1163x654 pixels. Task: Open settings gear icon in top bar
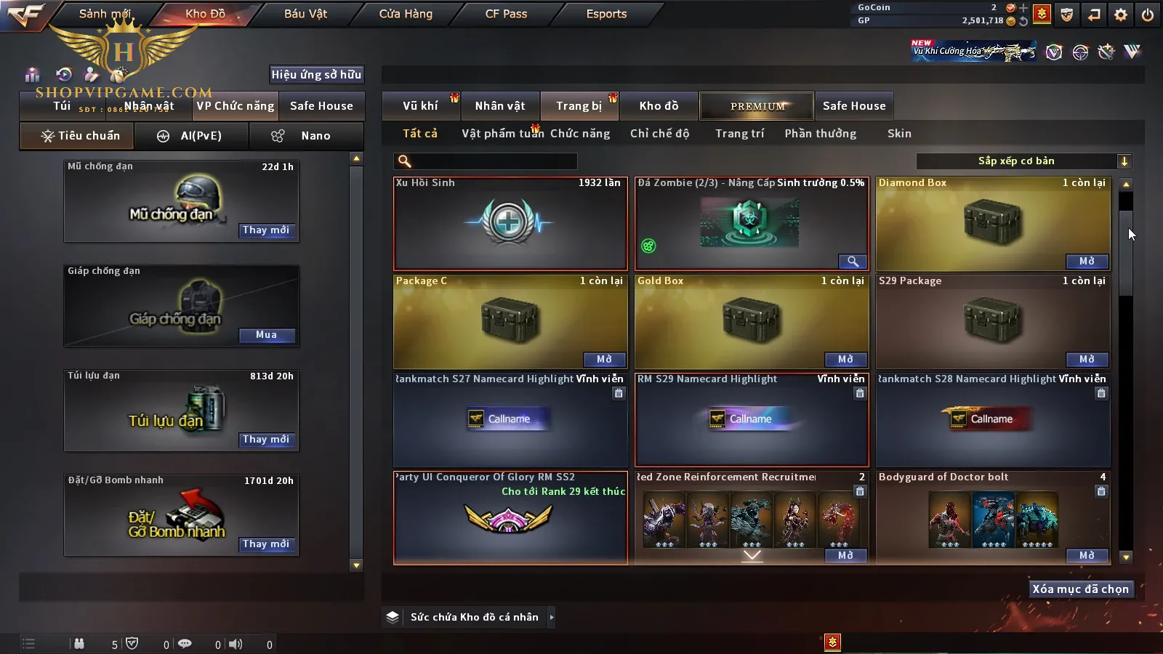pos(1121,15)
